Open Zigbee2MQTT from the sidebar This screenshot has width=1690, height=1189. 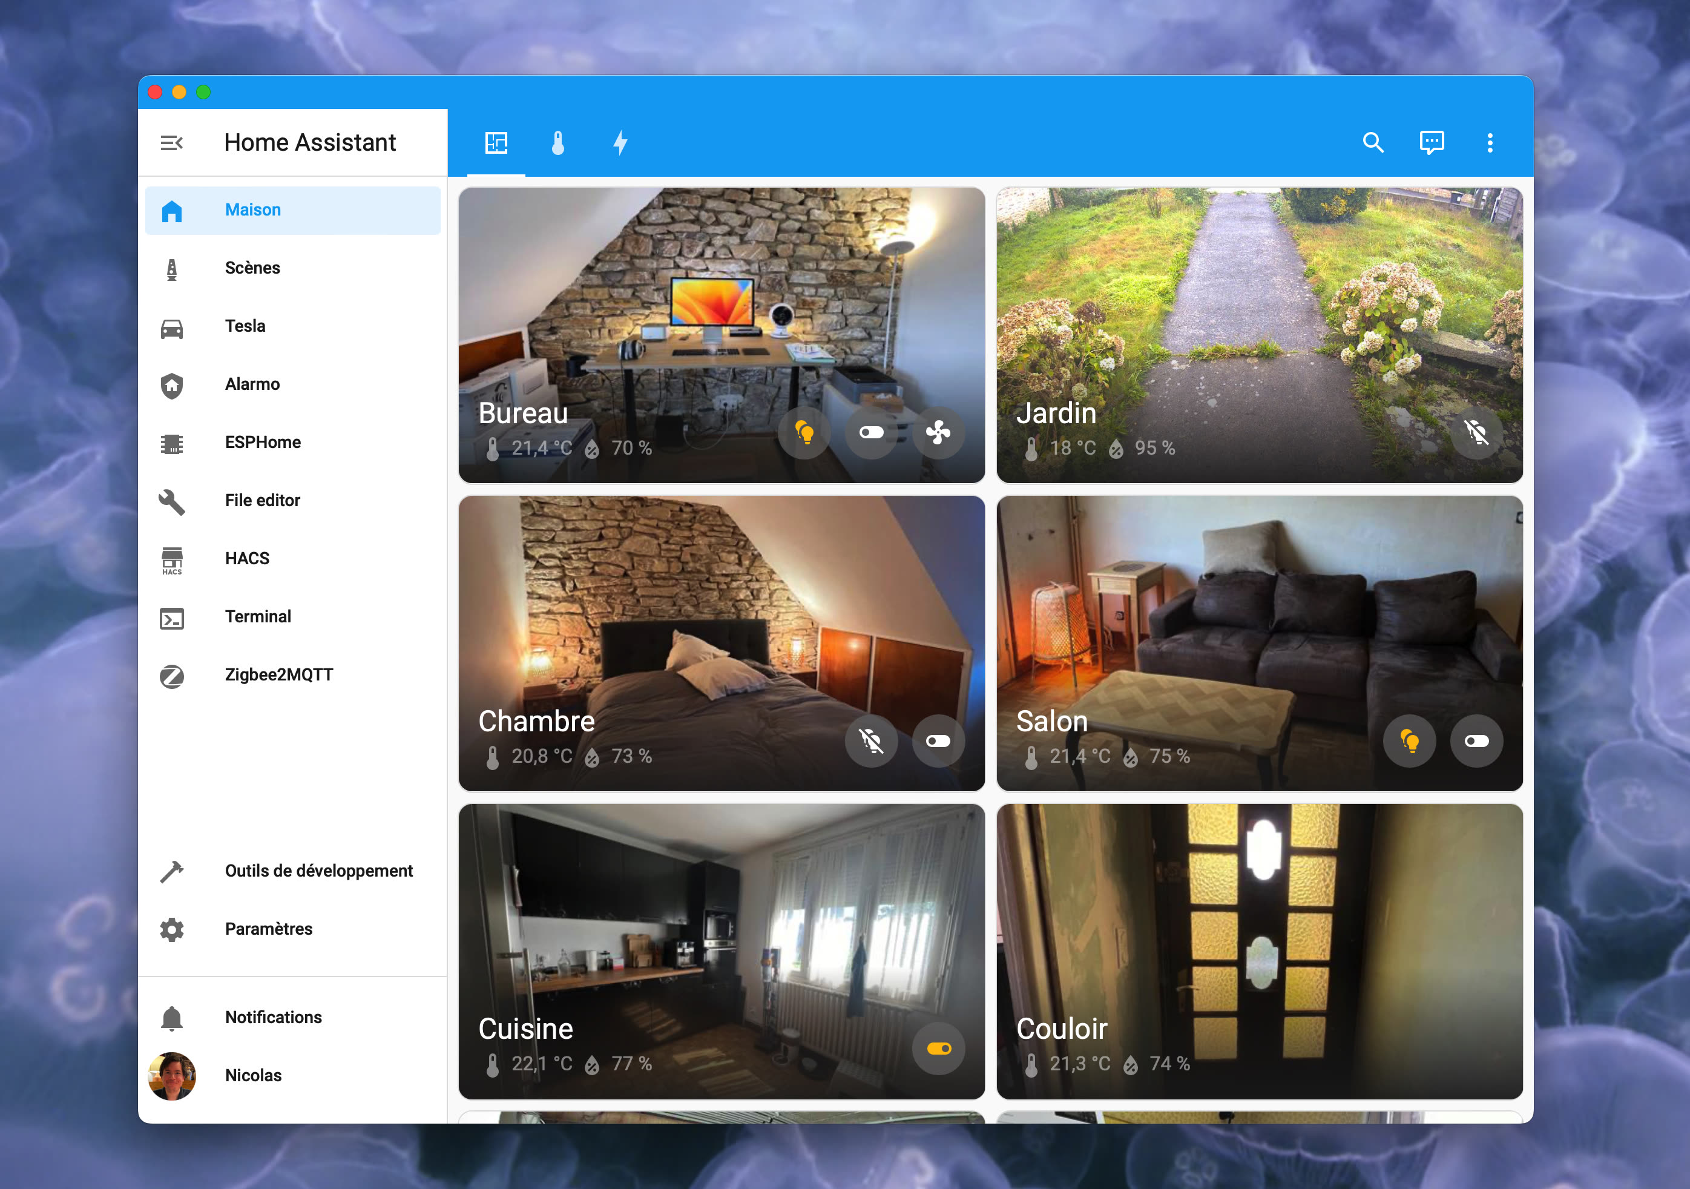(278, 674)
